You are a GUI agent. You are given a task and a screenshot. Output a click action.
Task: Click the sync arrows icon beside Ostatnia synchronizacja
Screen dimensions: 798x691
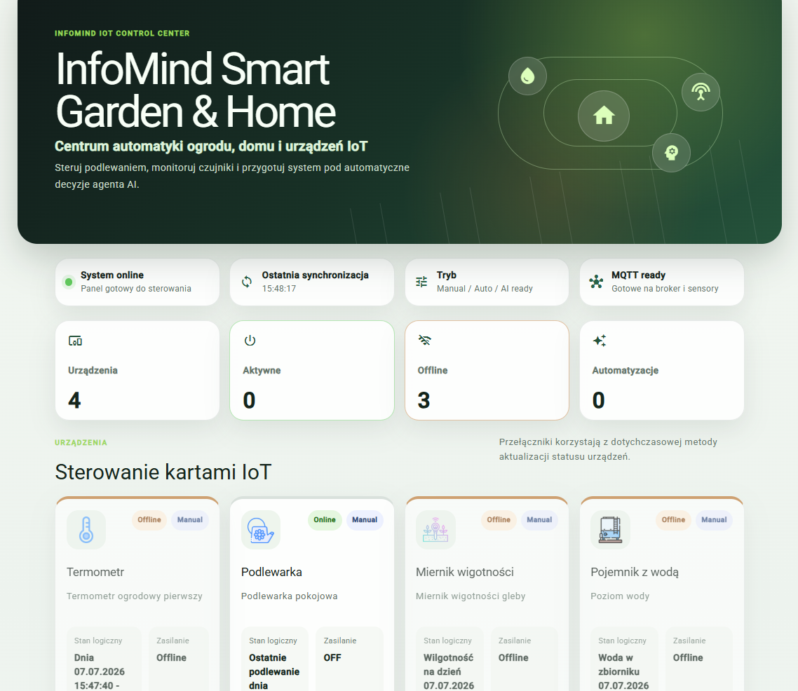click(x=247, y=282)
